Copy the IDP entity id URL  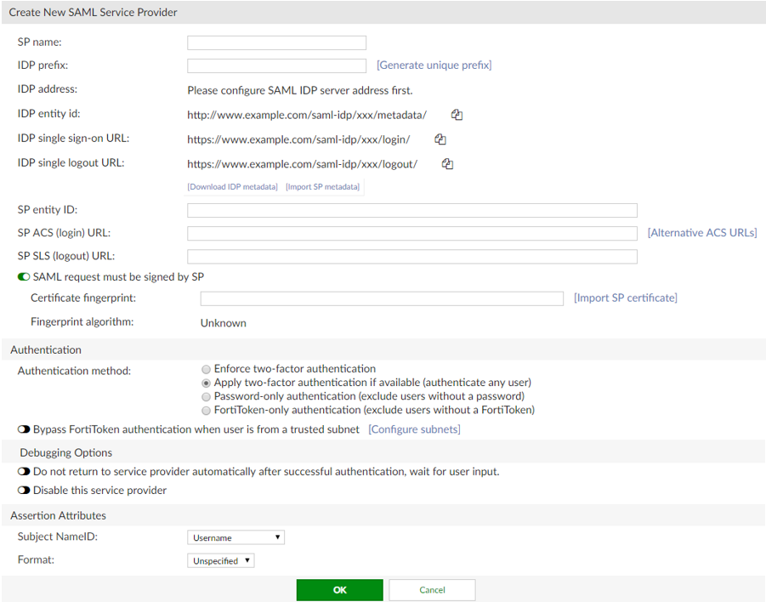(457, 114)
